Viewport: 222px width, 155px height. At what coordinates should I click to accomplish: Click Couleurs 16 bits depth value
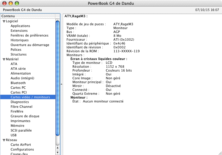pyautogui.click(x=119, y=70)
